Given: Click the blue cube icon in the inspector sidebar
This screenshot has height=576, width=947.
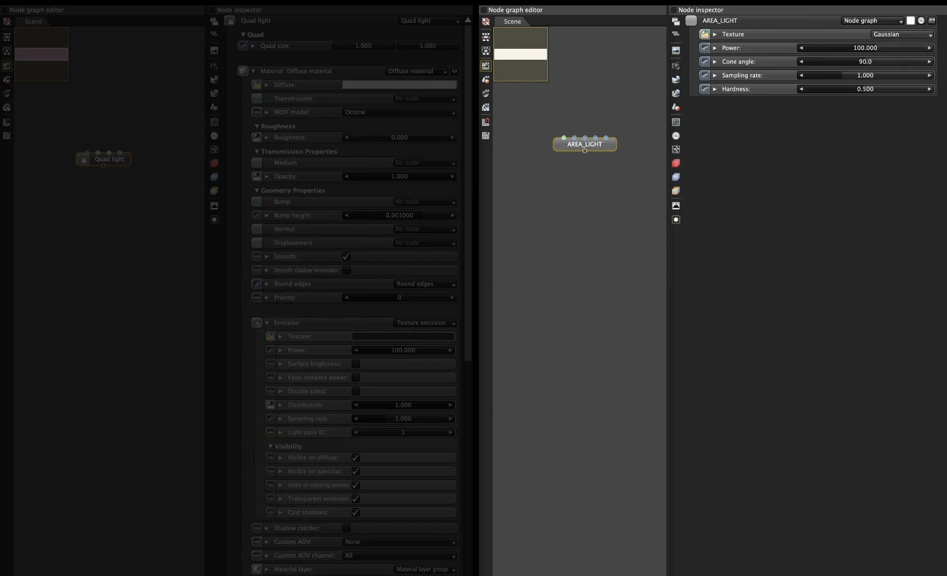Looking at the screenshot, I should tap(676, 177).
